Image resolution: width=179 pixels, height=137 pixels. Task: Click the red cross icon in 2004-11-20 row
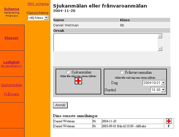[x=169, y=121]
